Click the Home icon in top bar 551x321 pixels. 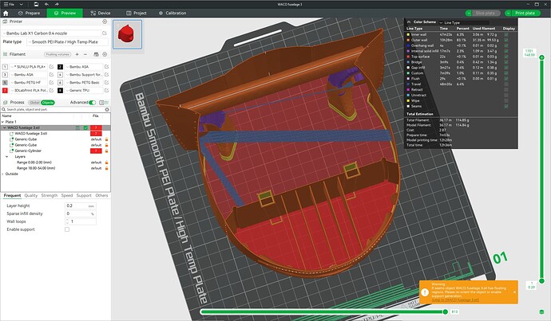6,13
